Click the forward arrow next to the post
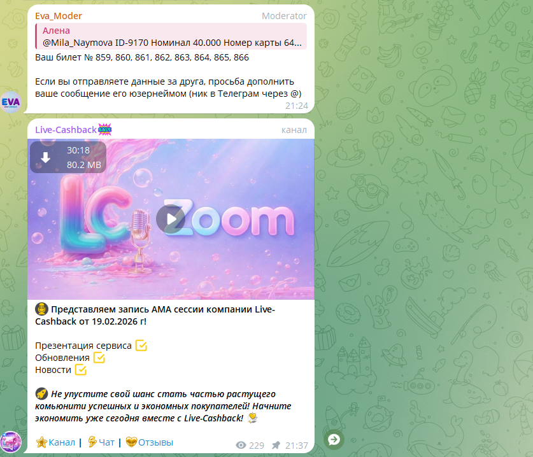 click(334, 440)
